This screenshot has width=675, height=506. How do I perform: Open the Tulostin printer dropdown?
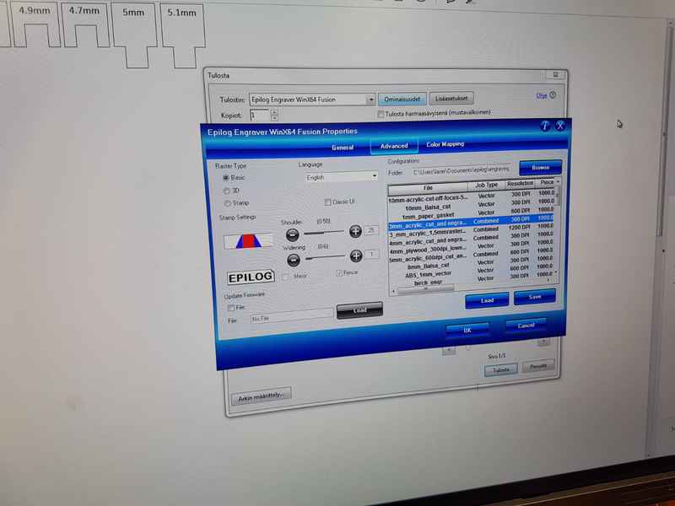(312, 100)
